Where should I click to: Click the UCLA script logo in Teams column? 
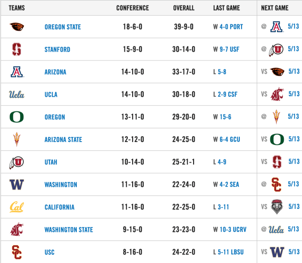coord(16,94)
